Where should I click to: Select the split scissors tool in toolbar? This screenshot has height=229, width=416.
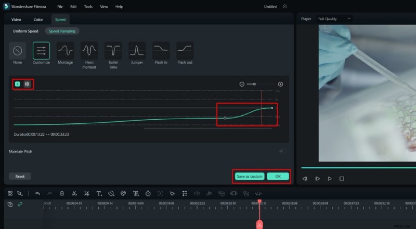(x=74, y=193)
